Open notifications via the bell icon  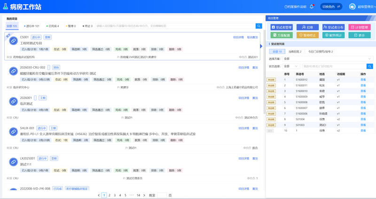tap(312, 7)
